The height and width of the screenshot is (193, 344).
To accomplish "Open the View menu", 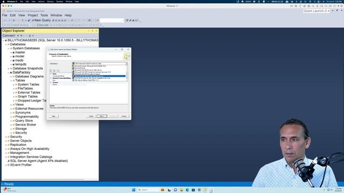I will click(x=21, y=16).
